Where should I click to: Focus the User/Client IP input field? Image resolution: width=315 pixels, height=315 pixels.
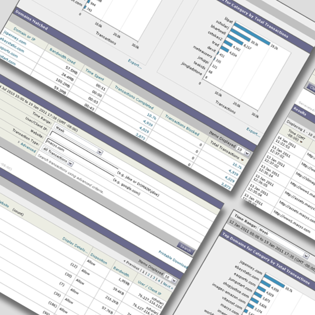(84, 149)
